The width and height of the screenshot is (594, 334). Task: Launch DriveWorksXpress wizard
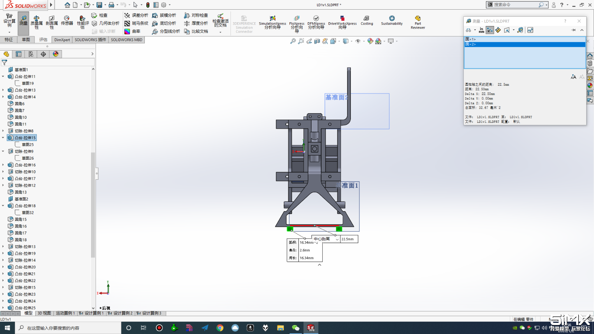tap(342, 22)
